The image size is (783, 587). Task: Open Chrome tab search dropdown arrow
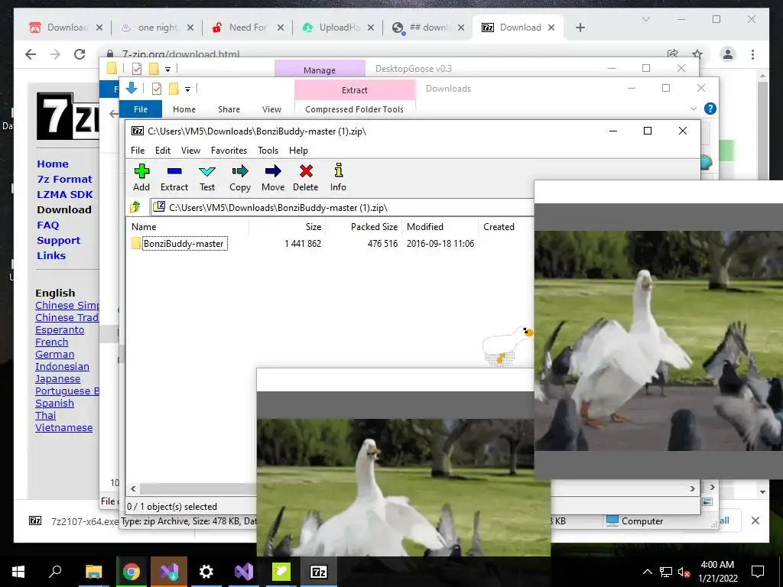point(645,19)
